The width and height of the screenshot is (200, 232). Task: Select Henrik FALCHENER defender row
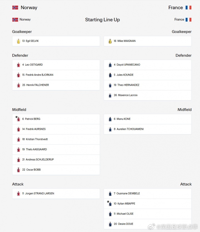(x=56, y=85)
